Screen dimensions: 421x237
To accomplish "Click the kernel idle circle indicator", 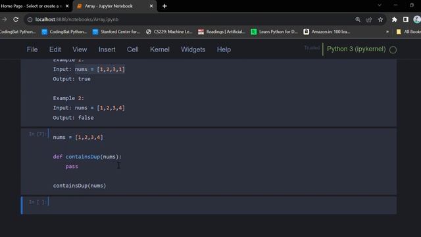I will pyautogui.click(x=393, y=50).
